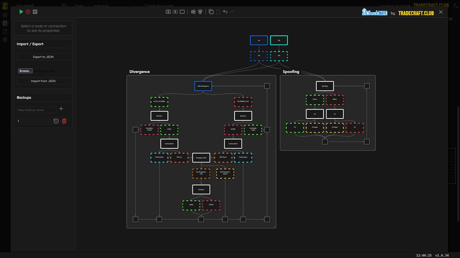Select SHORT node beside Immediate LONG

coord(233,130)
